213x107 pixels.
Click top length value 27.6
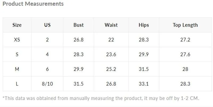pyautogui.click(x=185, y=54)
